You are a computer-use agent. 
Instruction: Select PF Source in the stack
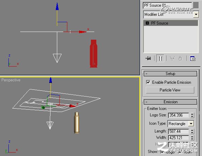click(x=171, y=23)
